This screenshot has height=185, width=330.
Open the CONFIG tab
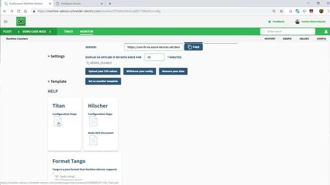click(x=321, y=39)
